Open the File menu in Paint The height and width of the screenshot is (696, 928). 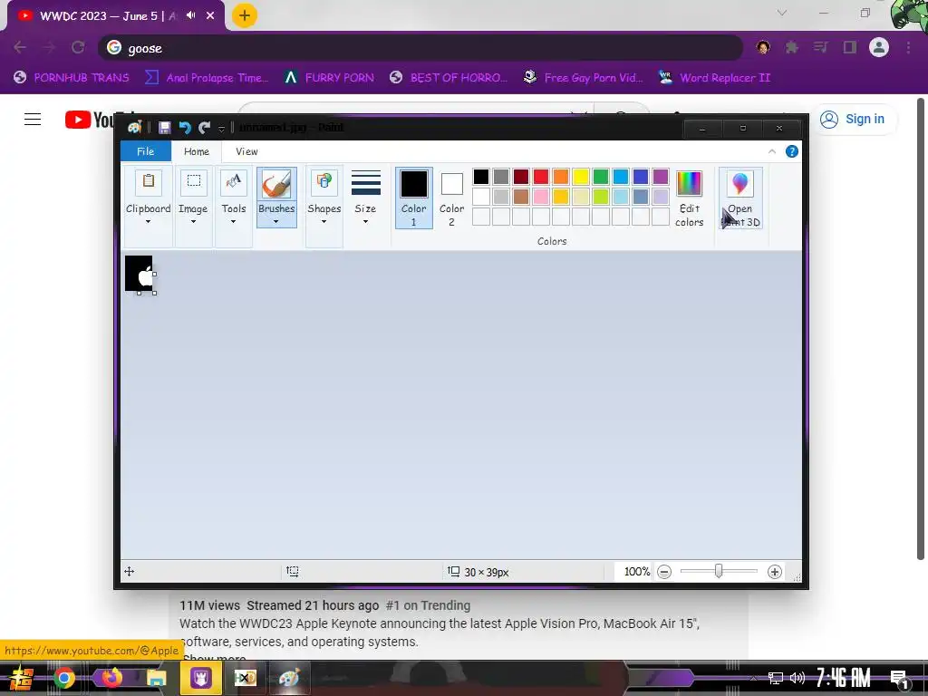(146, 151)
